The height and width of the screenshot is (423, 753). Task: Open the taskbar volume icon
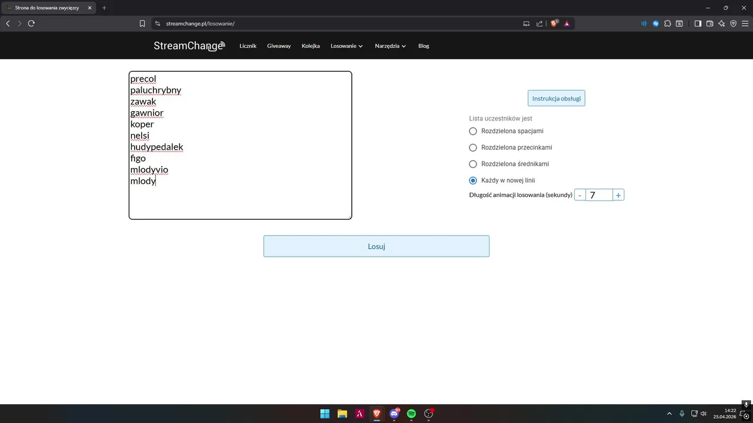704,414
